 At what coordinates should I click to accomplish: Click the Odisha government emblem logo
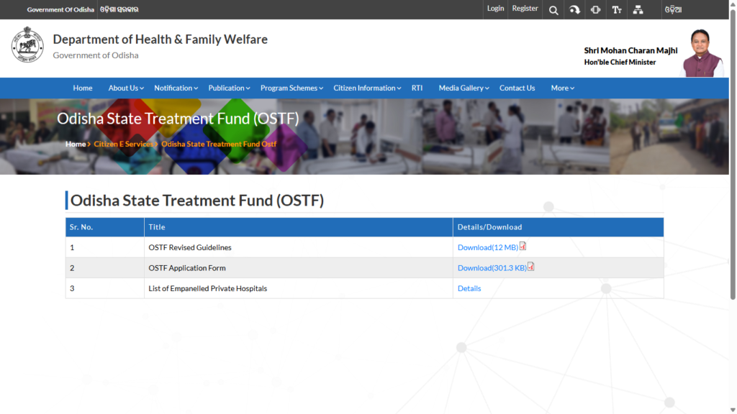[27, 45]
